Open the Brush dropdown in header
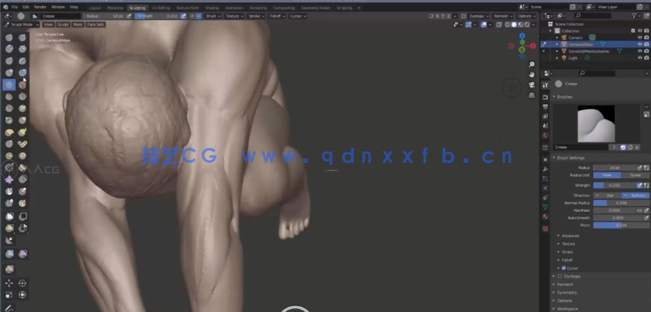This screenshot has height=312, width=651. click(x=213, y=16)
